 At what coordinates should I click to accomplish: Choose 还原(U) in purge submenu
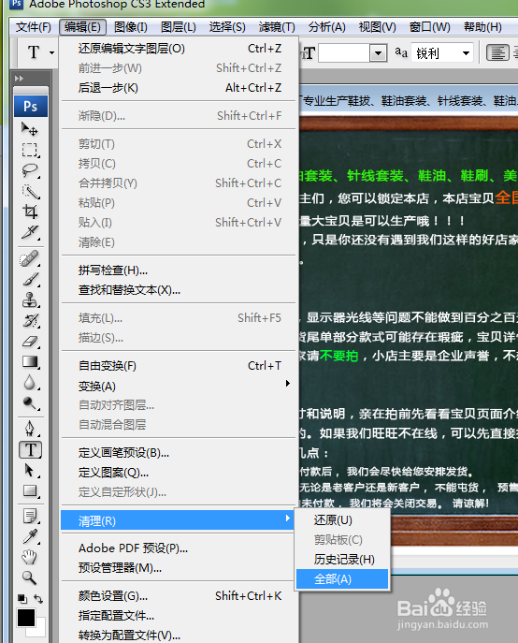342,520
